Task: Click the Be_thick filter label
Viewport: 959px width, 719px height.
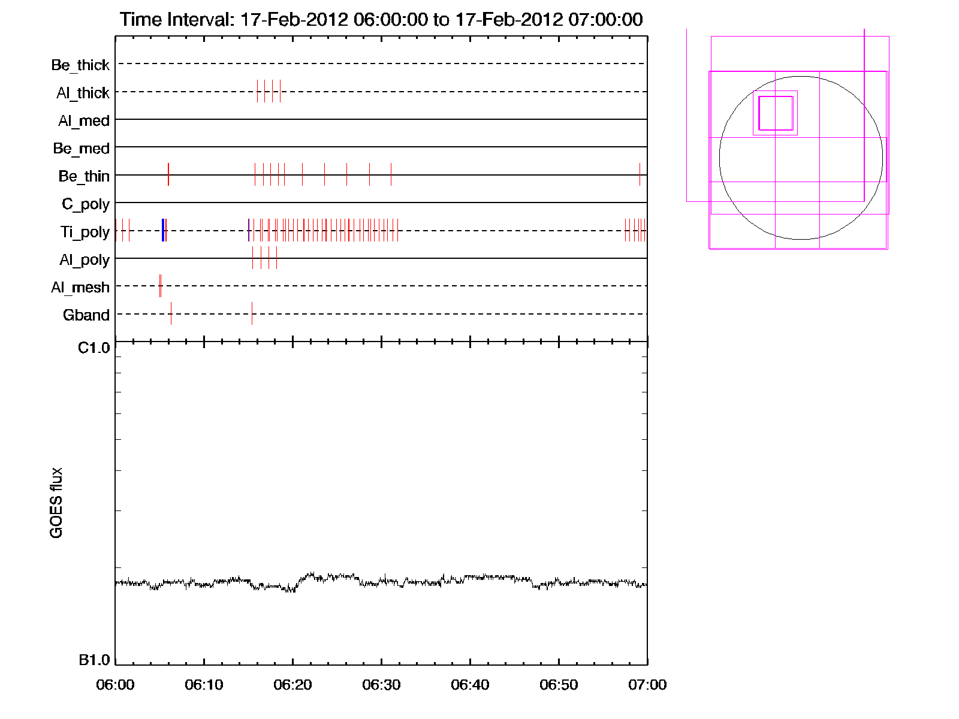Action: [x=80, y=65]
